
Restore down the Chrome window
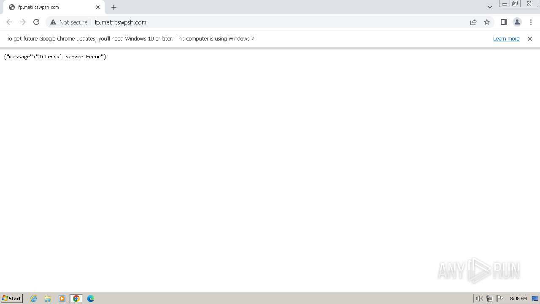pyautogui.click(x=515, y=4)
